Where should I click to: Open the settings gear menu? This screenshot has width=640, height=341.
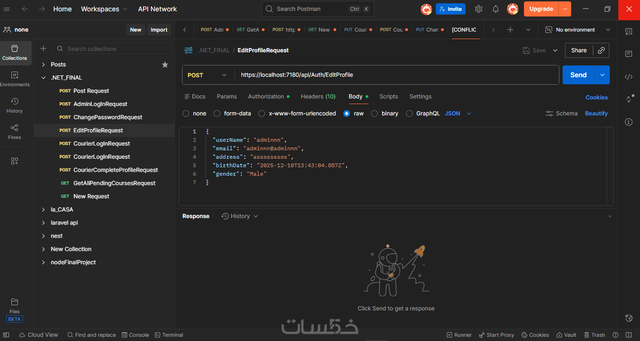coord(479,9)
